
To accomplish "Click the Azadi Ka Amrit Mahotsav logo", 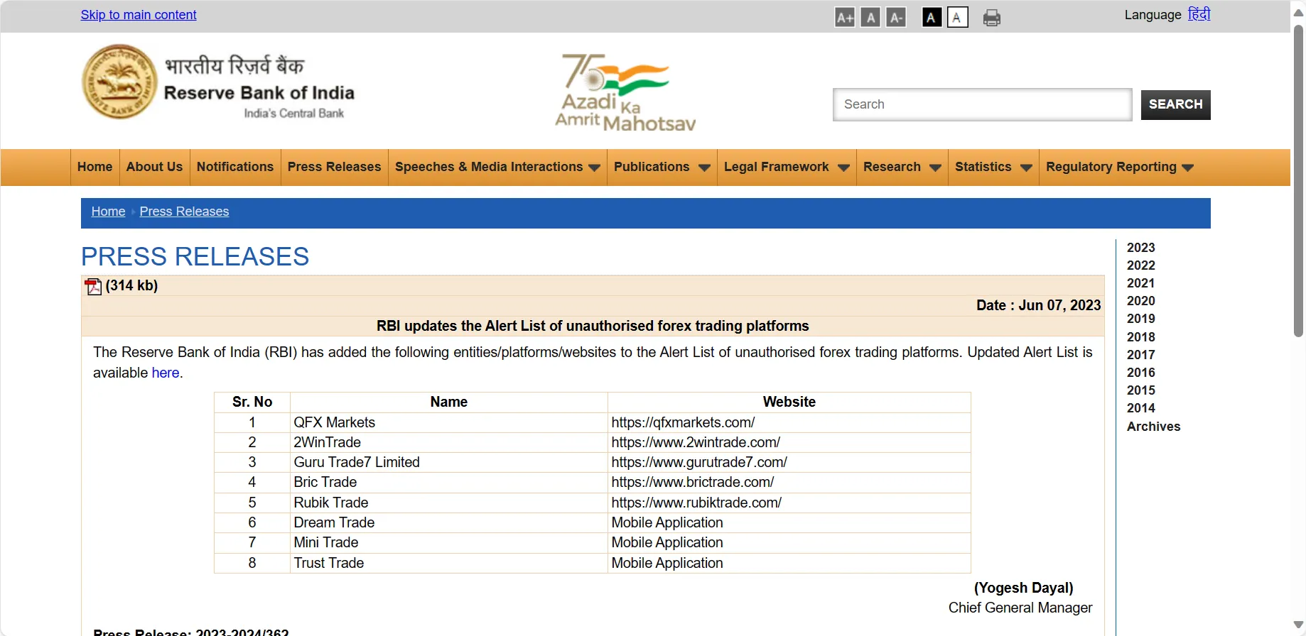I will tap(625, 92).
